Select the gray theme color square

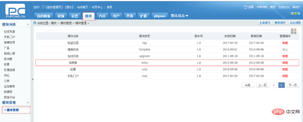click(x=292, y=13)
